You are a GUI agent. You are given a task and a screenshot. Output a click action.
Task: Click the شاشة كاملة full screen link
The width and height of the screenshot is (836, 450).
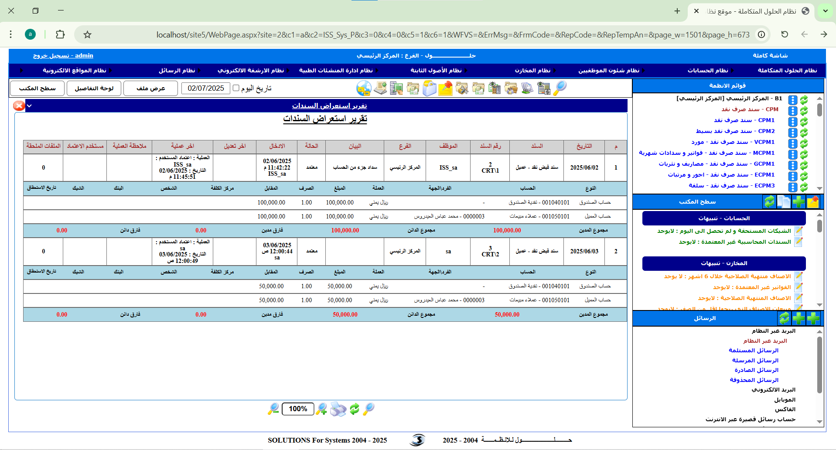[770, 55]
